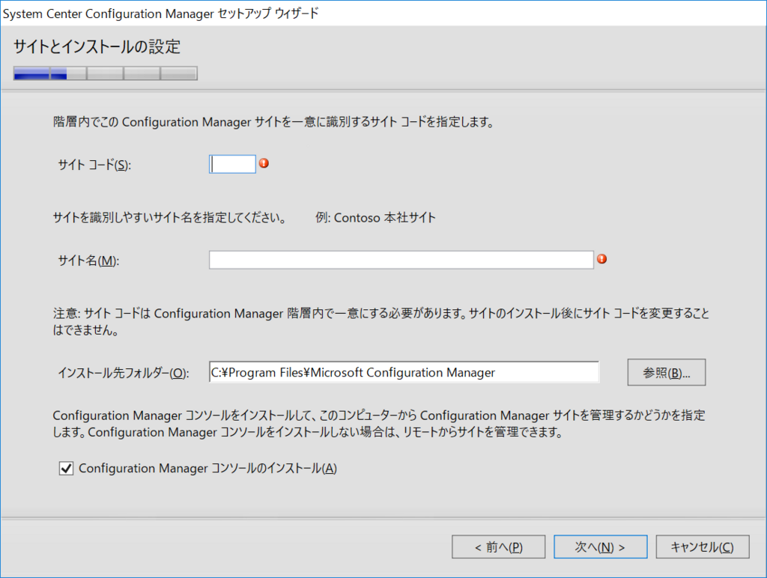The height and width of the screenshot is (578, 767).
Task: Focus the サイト名 input field
Action: tap(401, 260)
